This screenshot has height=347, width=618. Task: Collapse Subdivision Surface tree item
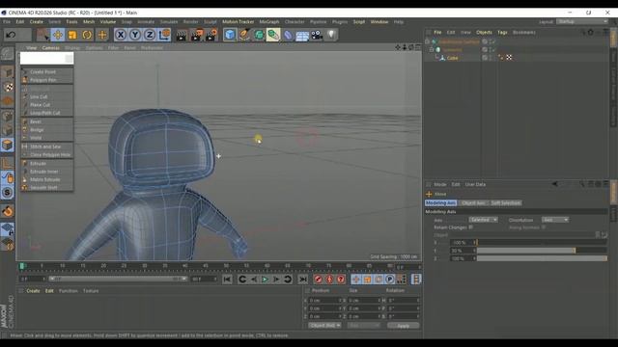point(427,41)
